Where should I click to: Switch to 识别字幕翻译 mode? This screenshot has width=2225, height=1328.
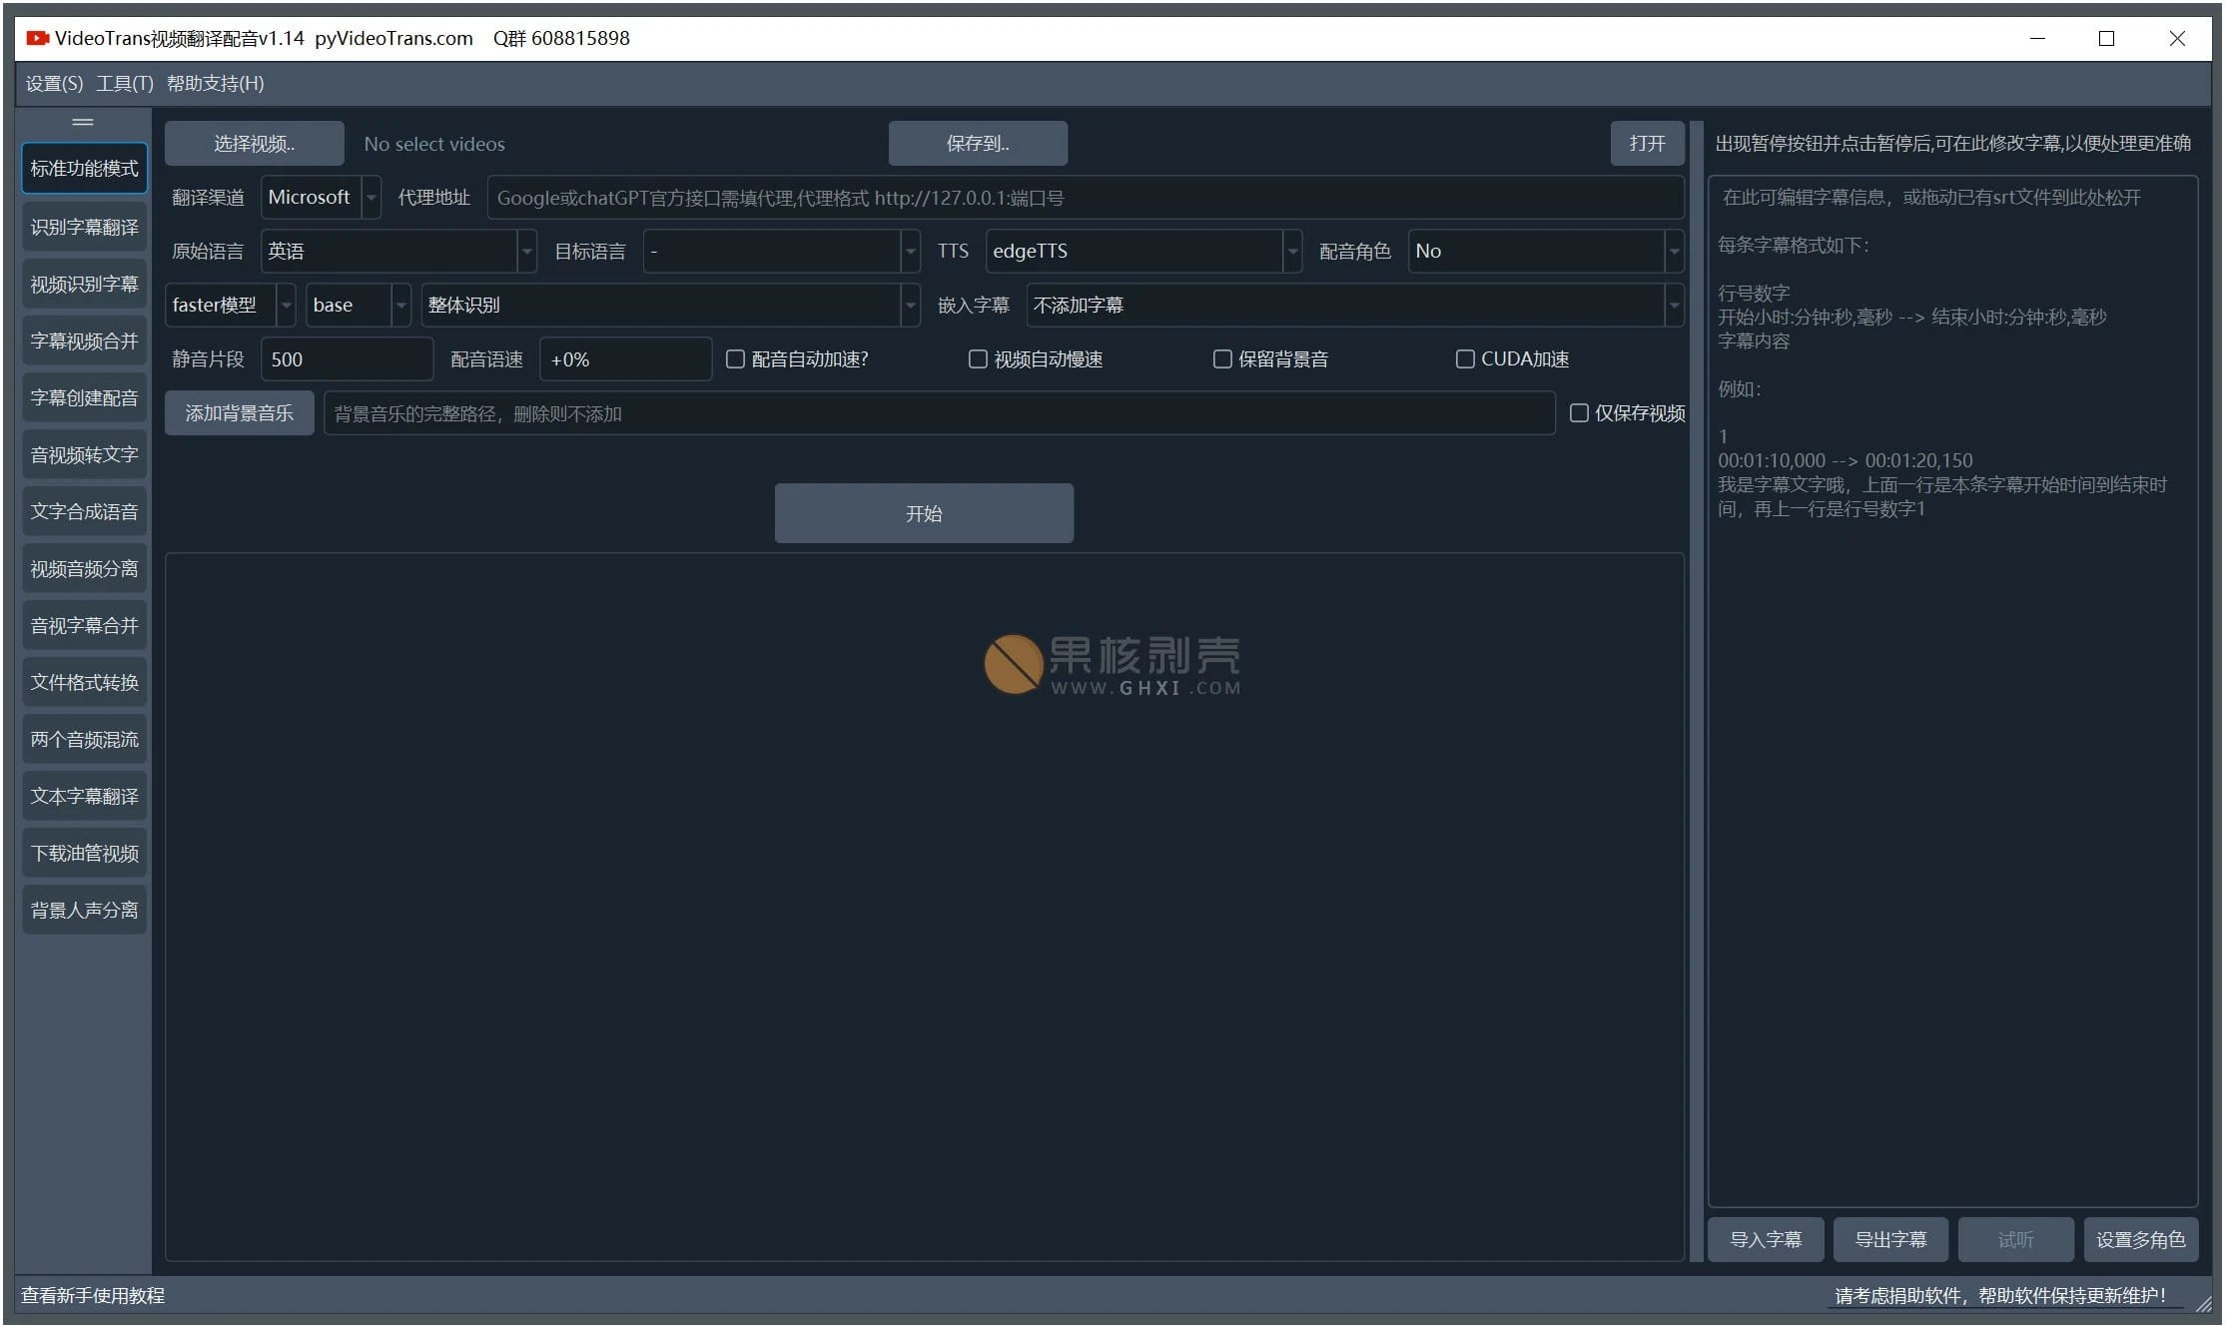click(84, 226)
